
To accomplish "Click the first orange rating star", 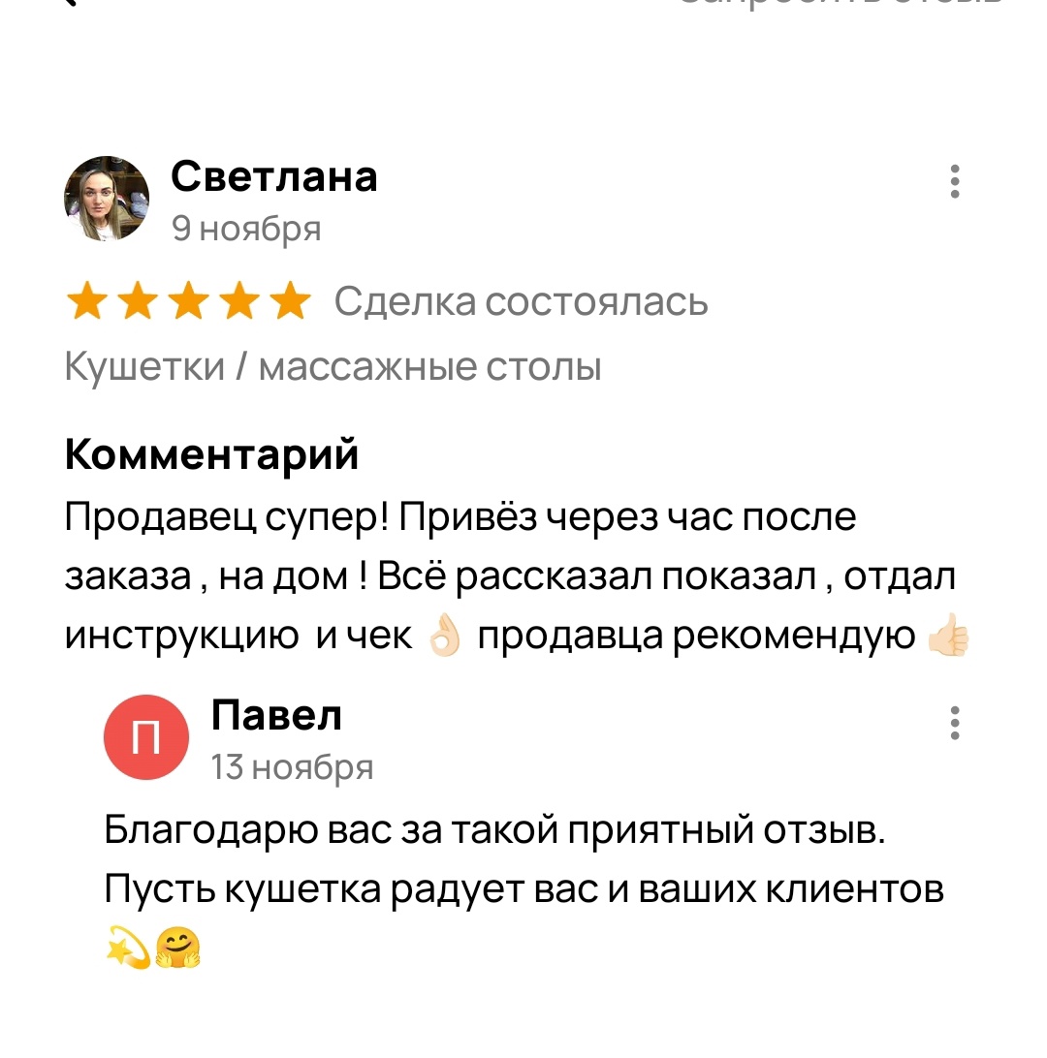I will pos(85,303).
